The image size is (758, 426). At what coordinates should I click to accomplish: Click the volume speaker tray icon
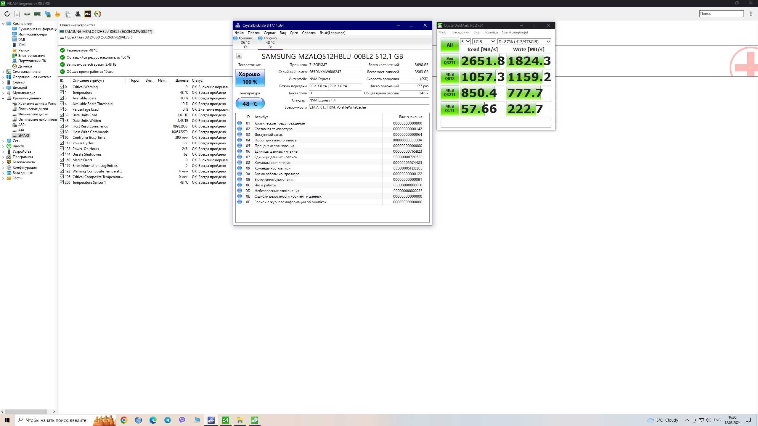(x=708, y=420)
